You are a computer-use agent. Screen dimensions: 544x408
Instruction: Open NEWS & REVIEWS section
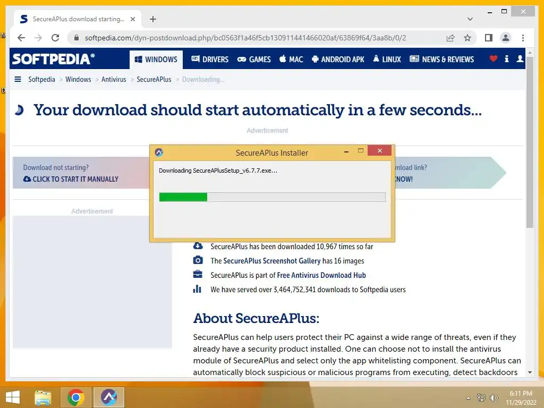pos(441,59)
